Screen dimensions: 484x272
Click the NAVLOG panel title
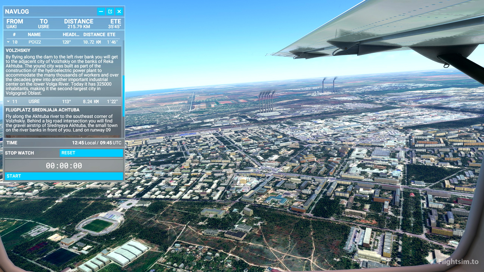(x=17, y=11)
